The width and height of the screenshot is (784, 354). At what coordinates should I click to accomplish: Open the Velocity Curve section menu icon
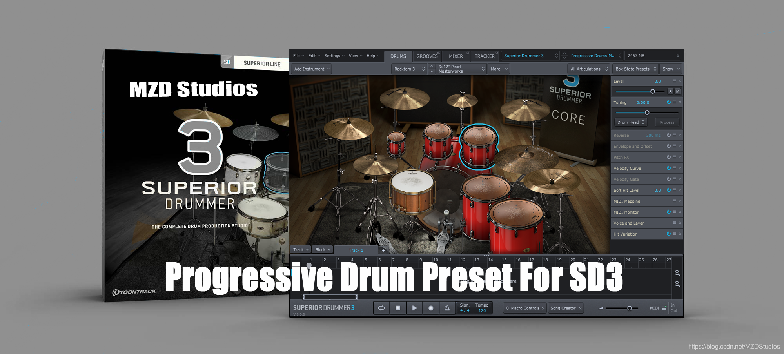pos(675,168)
